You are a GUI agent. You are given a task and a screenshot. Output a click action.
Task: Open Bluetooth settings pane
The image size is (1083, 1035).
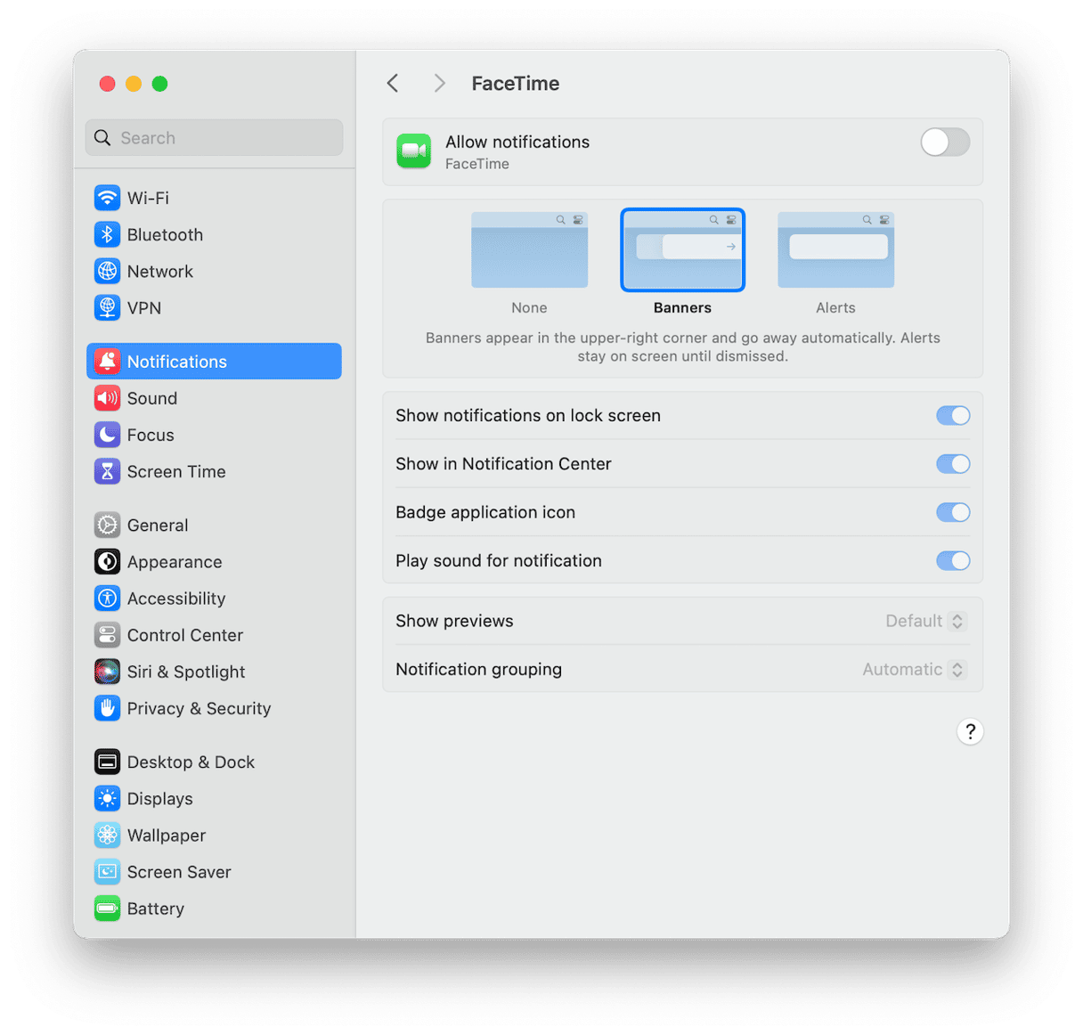214,234
